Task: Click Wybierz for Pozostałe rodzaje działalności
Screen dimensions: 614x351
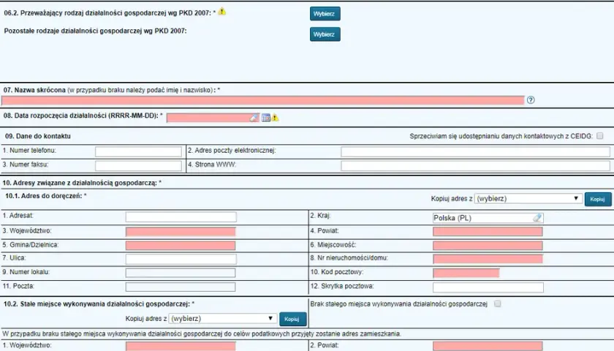Action: (x=325, y=34)
